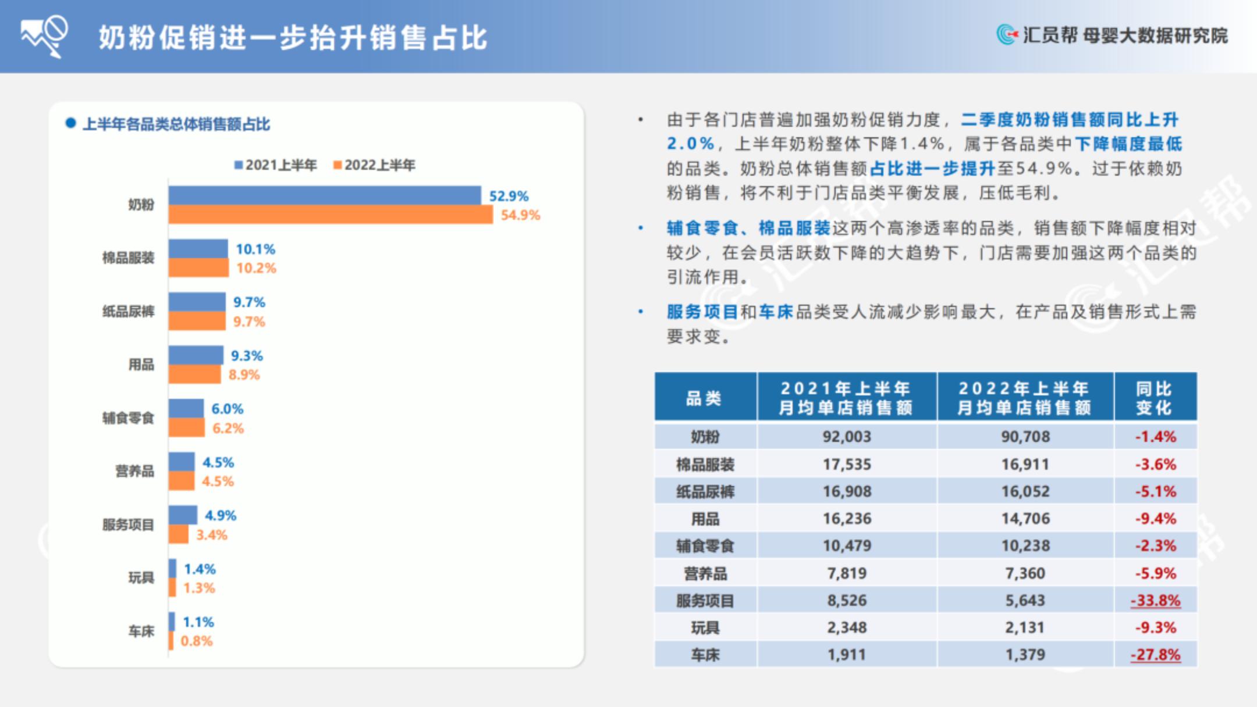Click the 奶粉 axis label in the chart
The width and height of the screenshot is (1257, 707).
(141, 205)
